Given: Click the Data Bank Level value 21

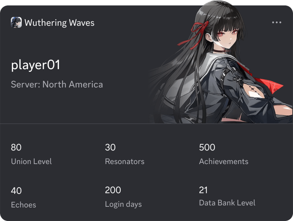Looking at the screenshot, I should click(x=203, y=190).
